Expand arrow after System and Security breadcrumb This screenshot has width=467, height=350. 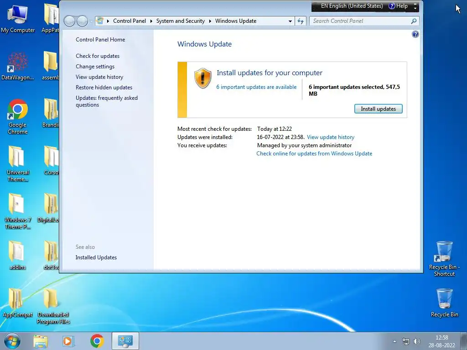coord(210,21)
